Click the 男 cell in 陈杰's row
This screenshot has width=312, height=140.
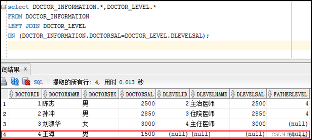click(100, 104)
